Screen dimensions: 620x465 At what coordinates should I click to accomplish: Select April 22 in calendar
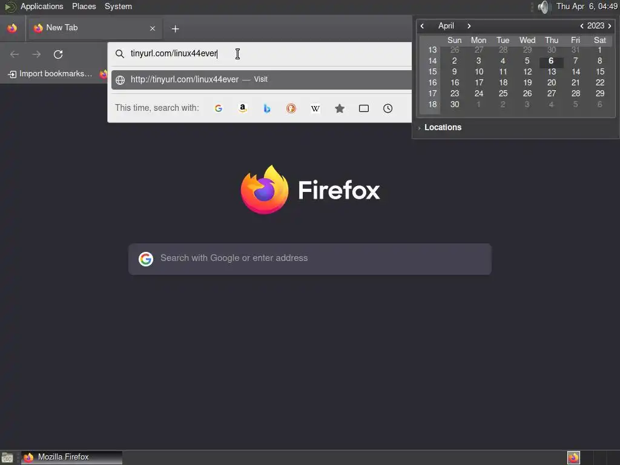pos(600,82)
